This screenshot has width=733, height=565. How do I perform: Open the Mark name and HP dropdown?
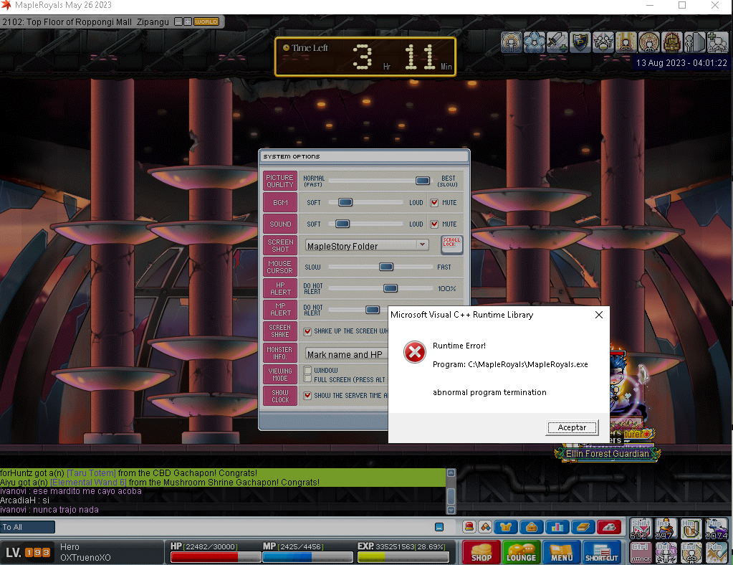tap(347, 354)
